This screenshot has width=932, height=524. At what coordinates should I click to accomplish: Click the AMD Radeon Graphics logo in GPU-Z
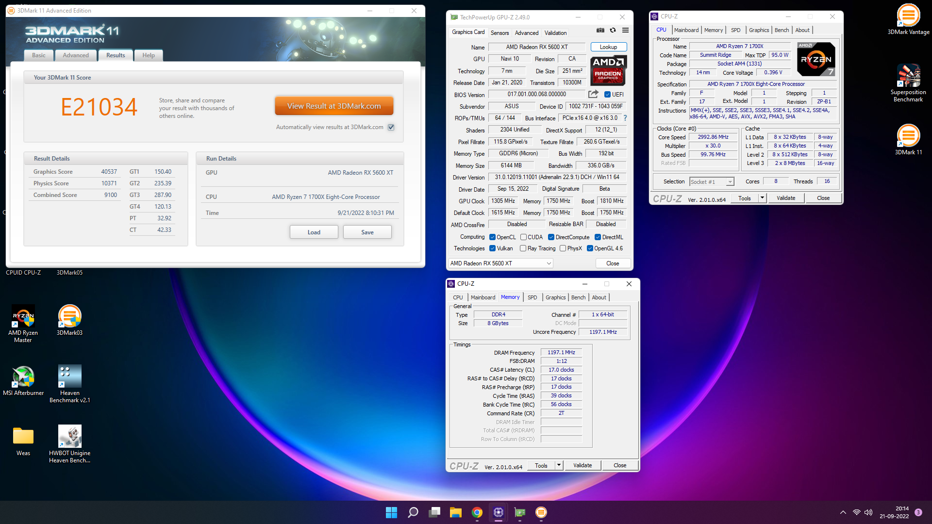point(608,70)
